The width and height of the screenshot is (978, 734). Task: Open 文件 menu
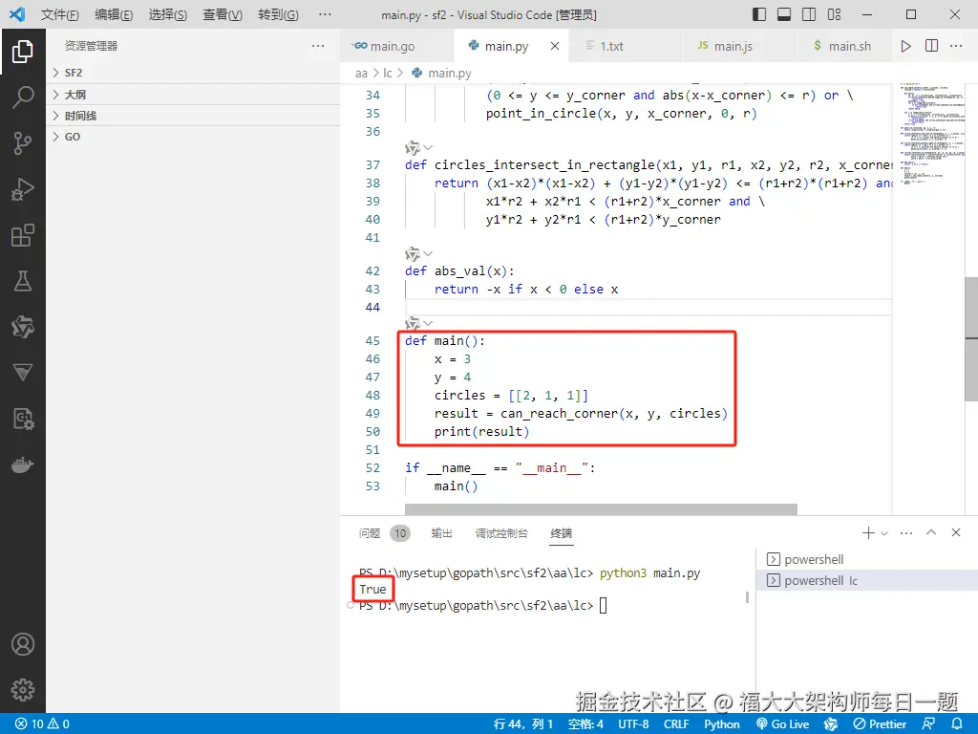(60, 14)
